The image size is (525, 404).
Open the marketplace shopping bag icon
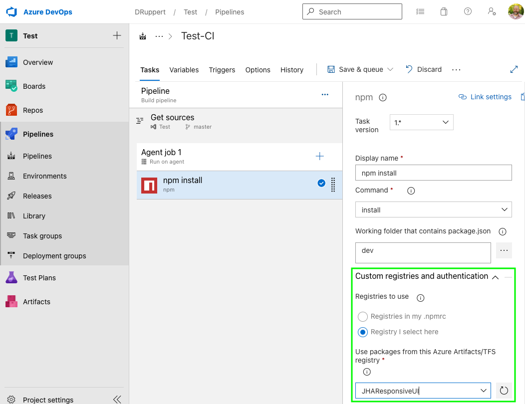tap(444, 11)
